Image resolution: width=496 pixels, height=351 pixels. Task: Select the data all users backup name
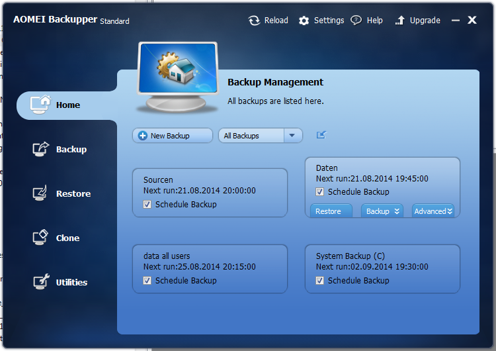(x=167, y=256)
